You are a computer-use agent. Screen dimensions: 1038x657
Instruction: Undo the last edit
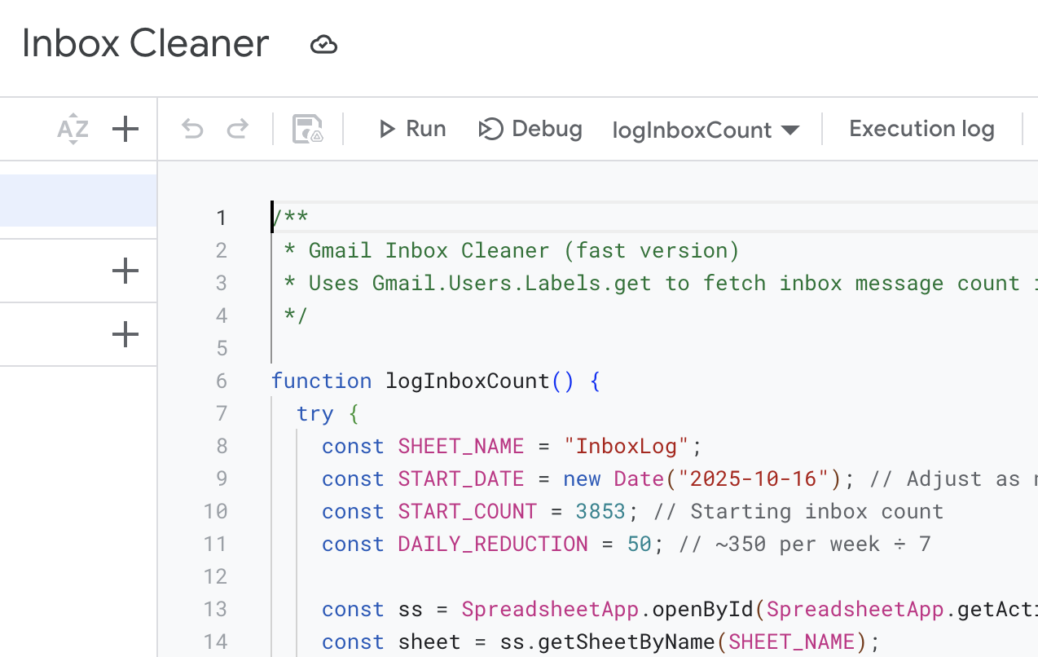[192, 130]
